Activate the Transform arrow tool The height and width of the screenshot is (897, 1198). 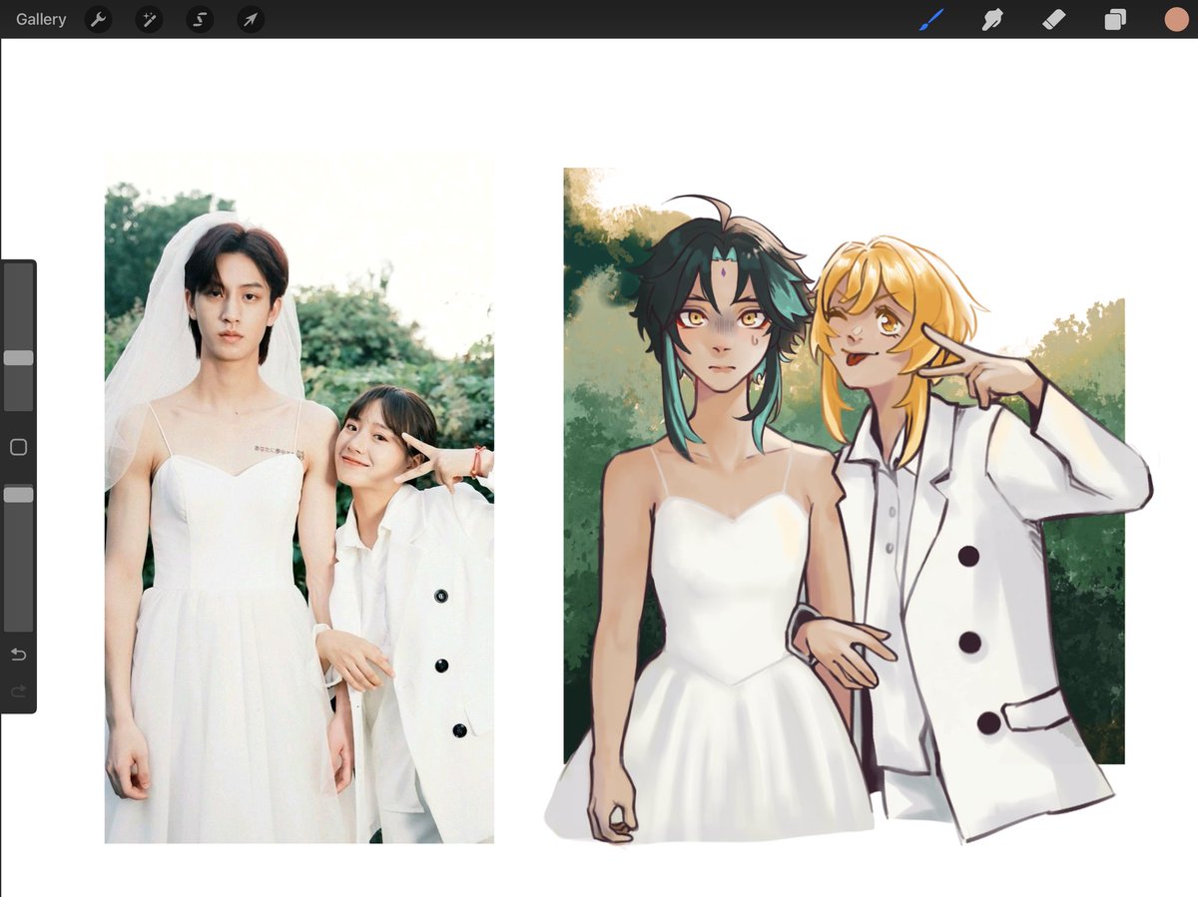[x=251, y=19]
